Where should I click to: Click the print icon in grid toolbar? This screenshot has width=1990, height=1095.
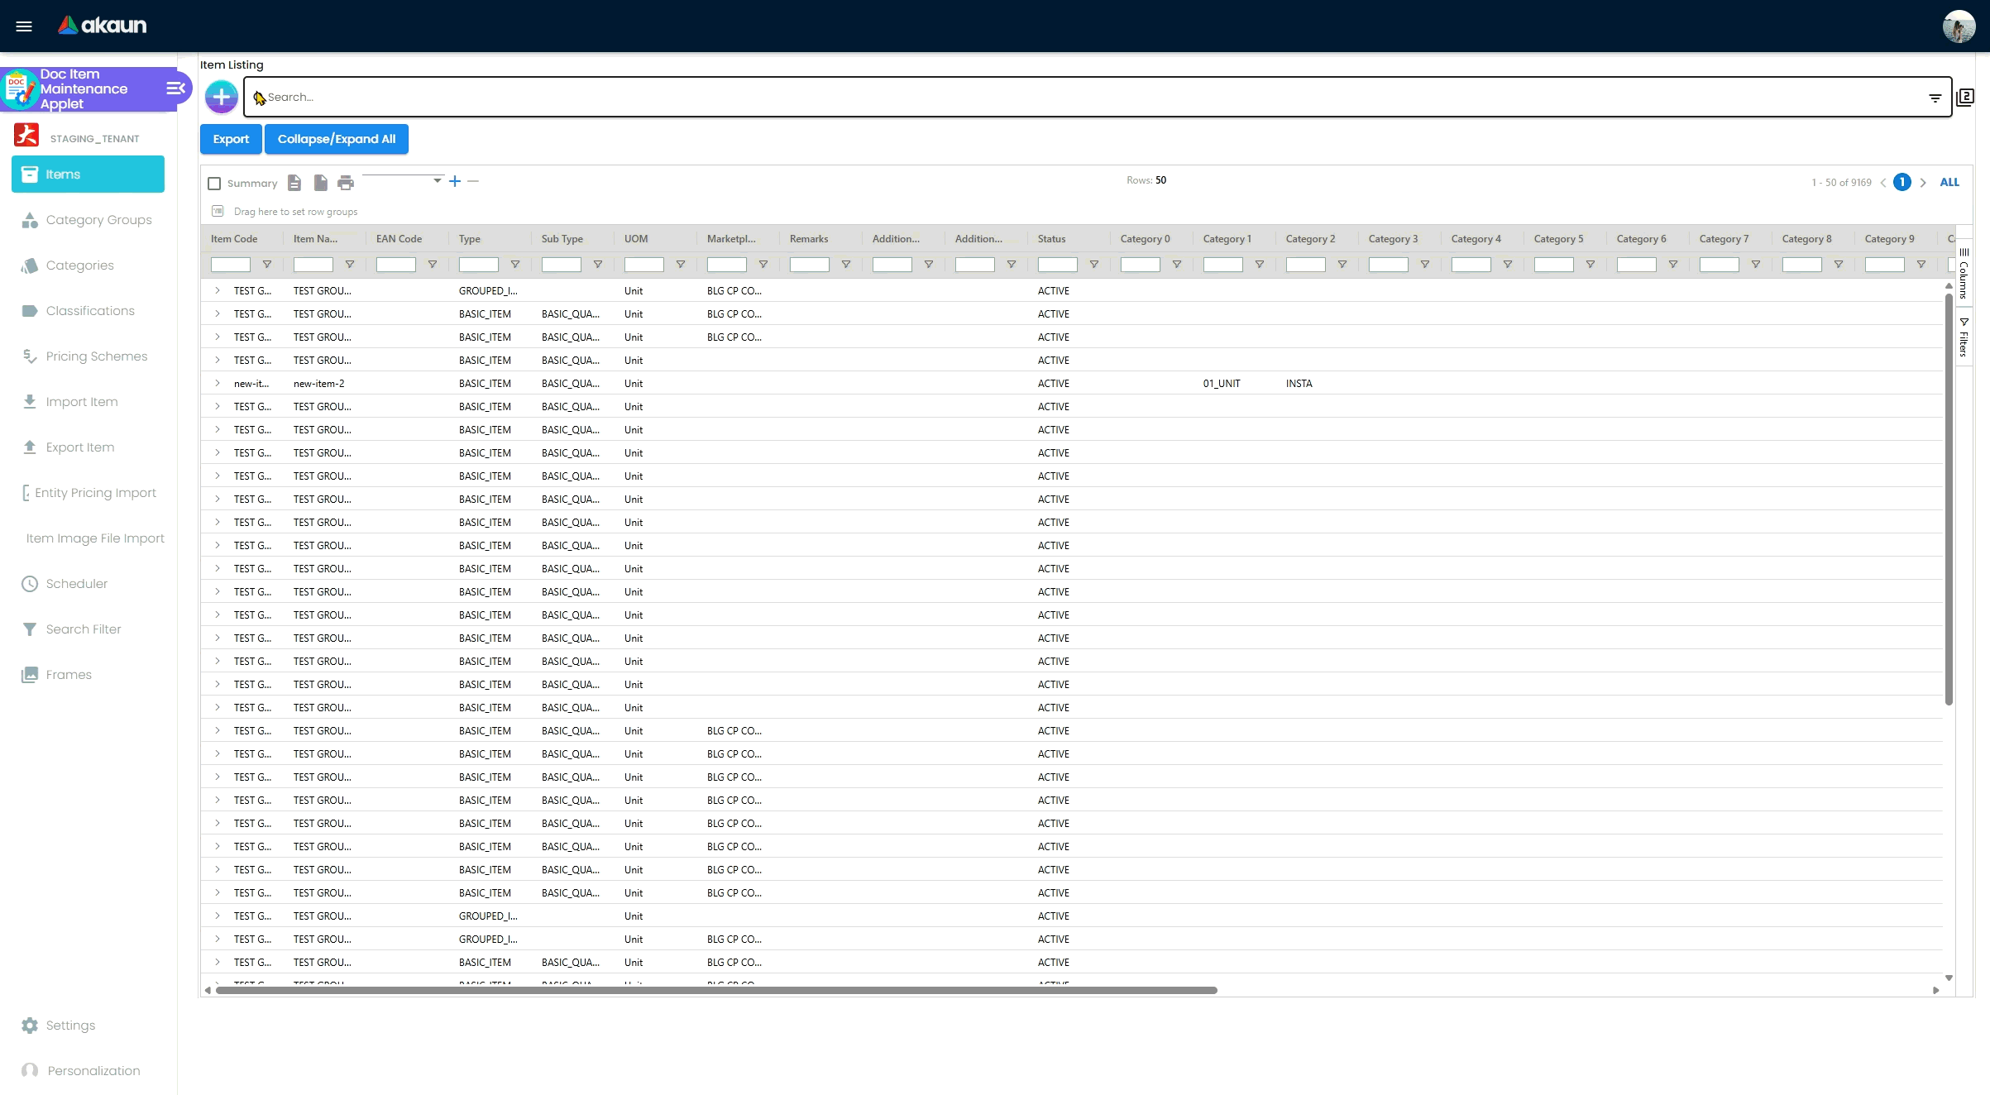346,183
